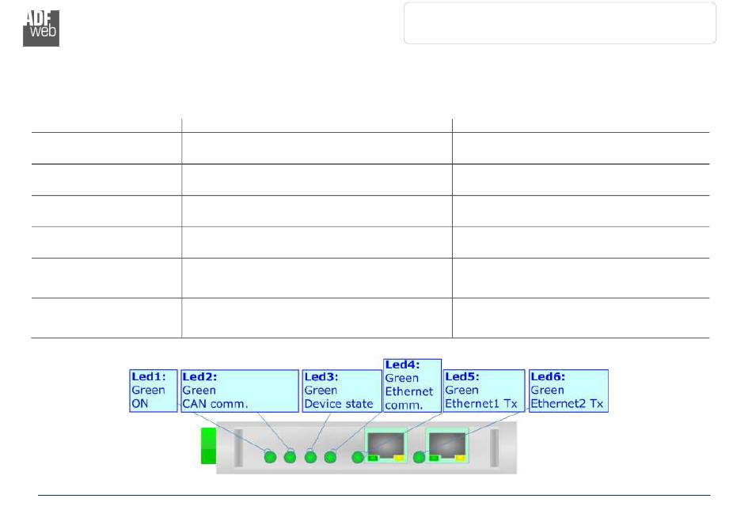Image resolution: width=752 pixels, height=521 pixels.
Task: Select the "Led5: Green Ethernet1 Tx" label box
Action: [x=484, y=391]
